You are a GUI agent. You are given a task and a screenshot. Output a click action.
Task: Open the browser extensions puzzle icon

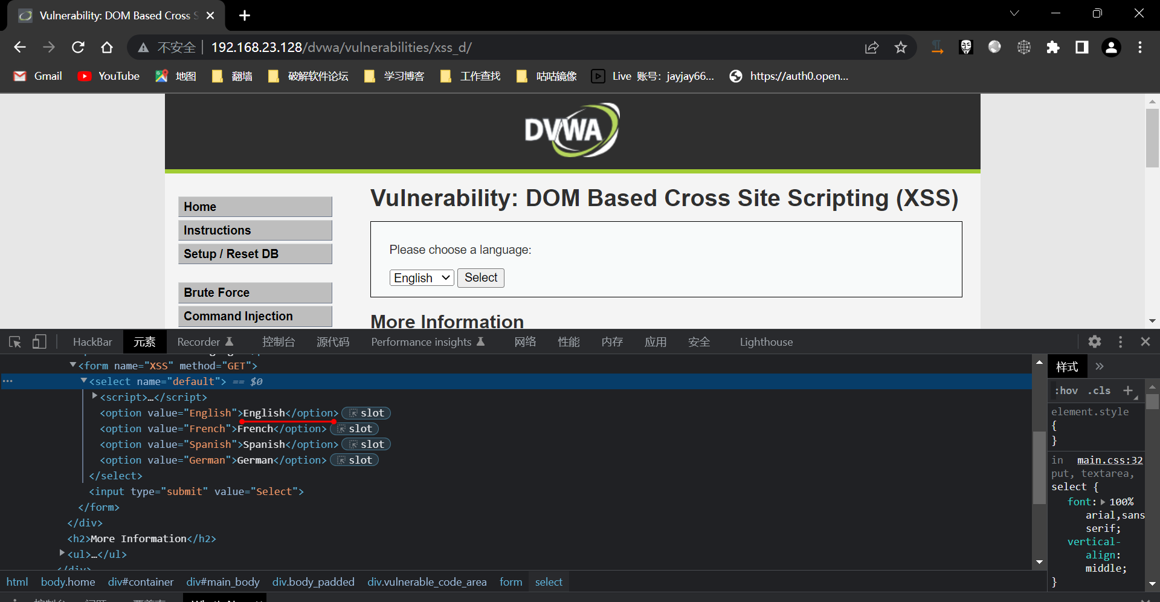[1052, 47]
